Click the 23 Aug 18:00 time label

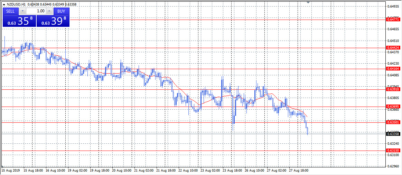click(x=232, y=170)
